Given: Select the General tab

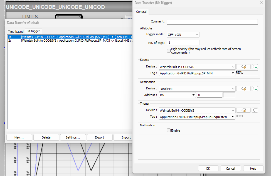Looking at the screenshot, I should tap(141, 12).
